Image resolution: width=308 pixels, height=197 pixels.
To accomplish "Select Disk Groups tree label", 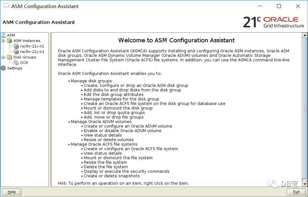I will 25,57.
